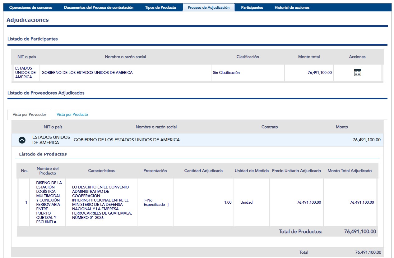Click the participant's 76,491,100.00 Monto total cell
Viewport: 394px width, 258px height.
pyautogui.click(x=309, y=73)
